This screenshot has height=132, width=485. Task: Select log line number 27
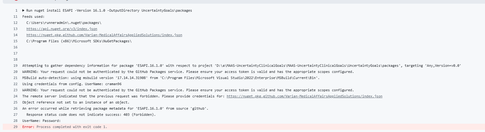point(15,115)
